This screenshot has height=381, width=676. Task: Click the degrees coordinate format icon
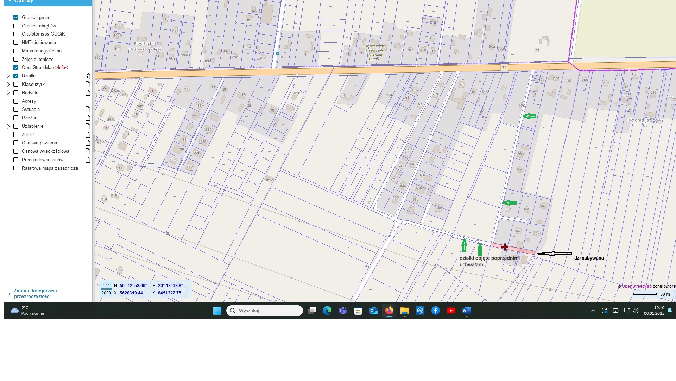point(106,285)
